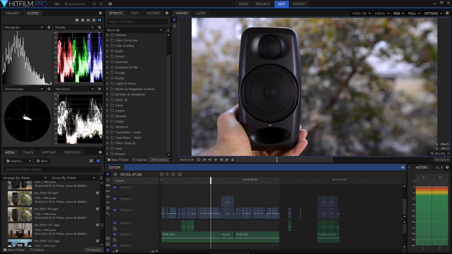Go to the Export screen tab
Viewport: 452px width, 254px height.
[299, 4]
